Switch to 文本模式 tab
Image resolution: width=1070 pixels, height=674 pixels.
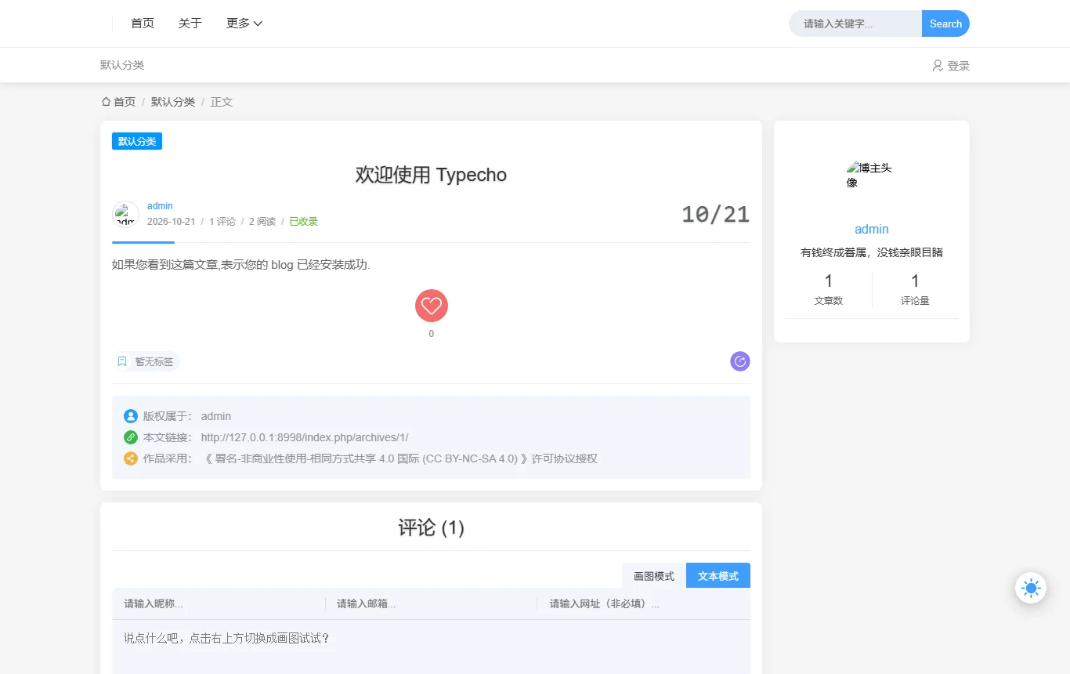(718, 575)
